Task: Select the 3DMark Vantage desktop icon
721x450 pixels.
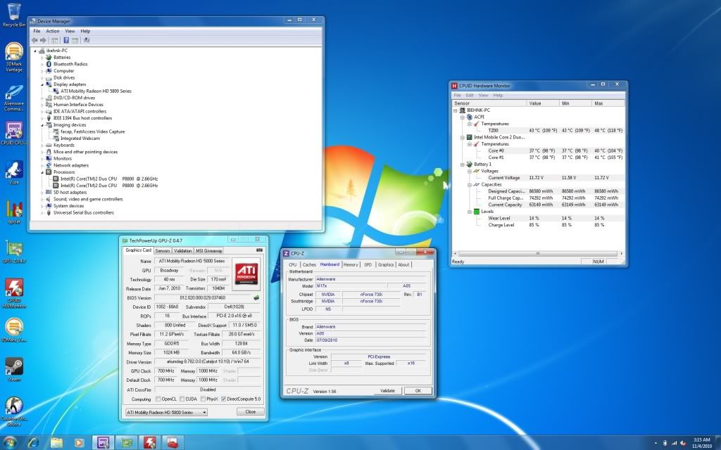Action: [x=14, y=57]
